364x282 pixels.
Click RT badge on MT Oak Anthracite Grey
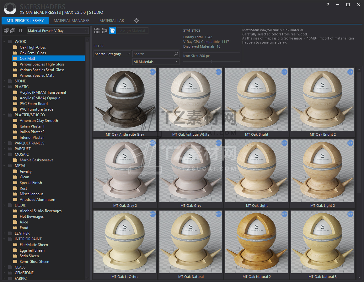(153, 72)
